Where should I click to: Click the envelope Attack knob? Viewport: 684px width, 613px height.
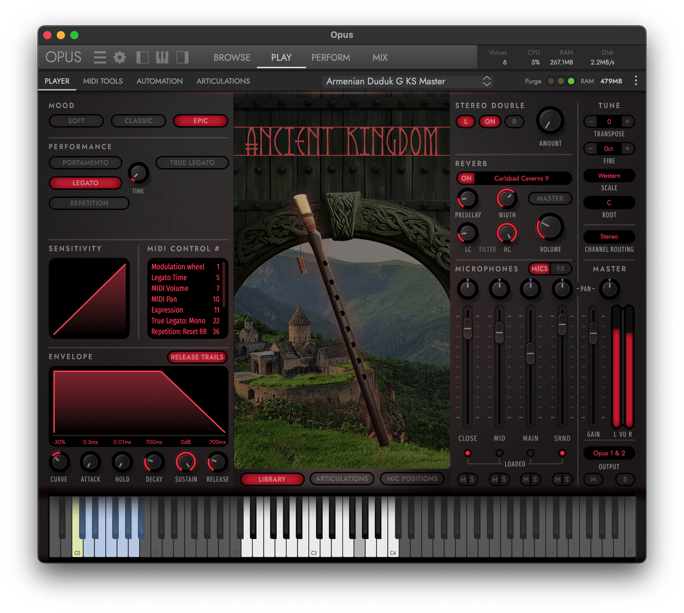[90, 461]
